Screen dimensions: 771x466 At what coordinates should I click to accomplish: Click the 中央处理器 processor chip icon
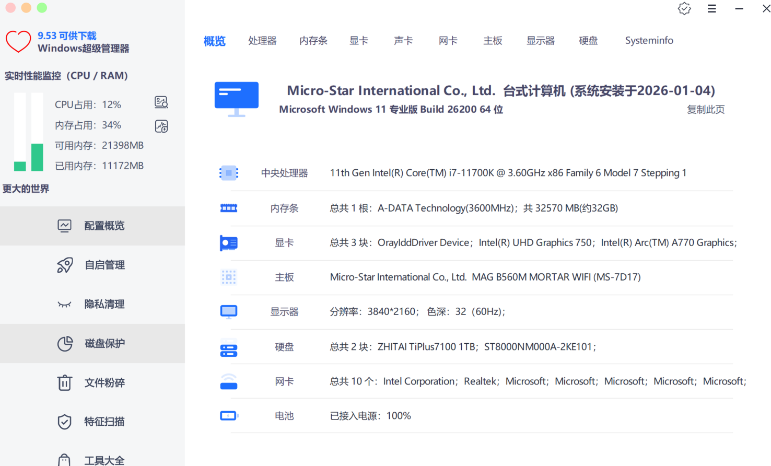tap(229, 173)
